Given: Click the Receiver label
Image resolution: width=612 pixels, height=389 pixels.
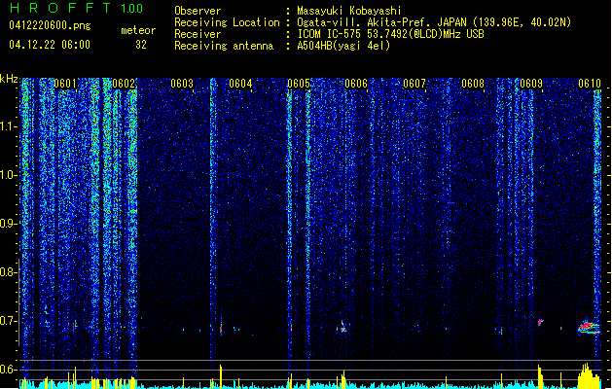Looking at the screenshot, I should (x=198, y=34).
